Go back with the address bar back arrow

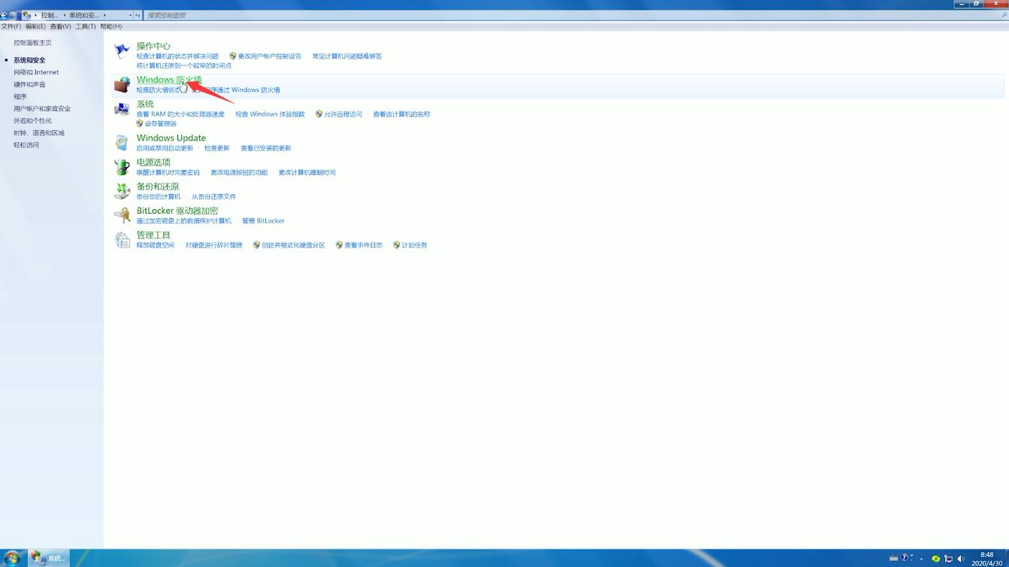[x=4, y=15]
